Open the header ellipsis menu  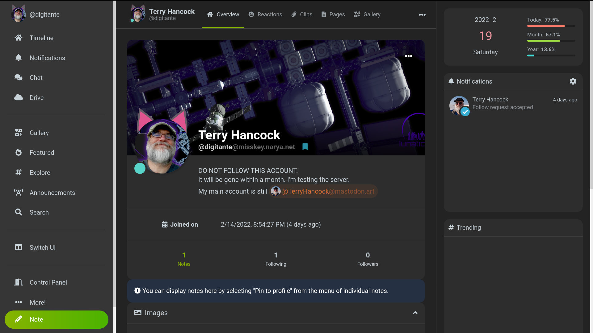pyautogui.click(x=422, y=15)
